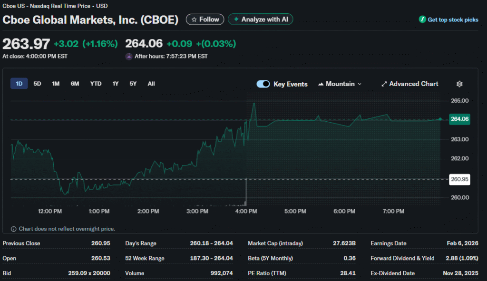Follow the CBOE stock
The height and width of the screenshot is (281, 487).
coord(205,19)
